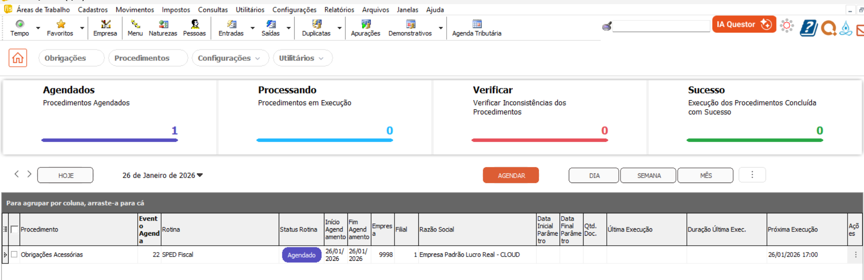Viewport: 864px width, 280px height.
Task: Click the search input field in toolbar
Action: tap(661, 26)
